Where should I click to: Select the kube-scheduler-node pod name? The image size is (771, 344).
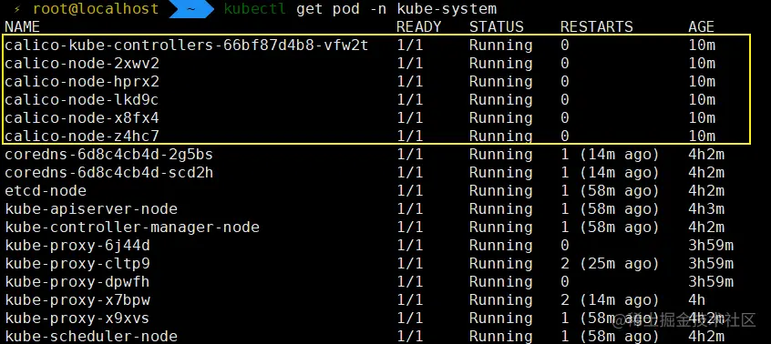coord(91,337)
